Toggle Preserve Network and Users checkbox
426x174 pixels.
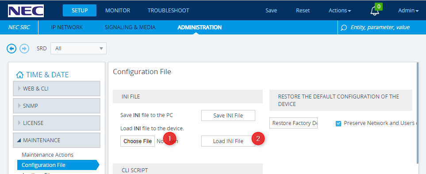(338, 124)
